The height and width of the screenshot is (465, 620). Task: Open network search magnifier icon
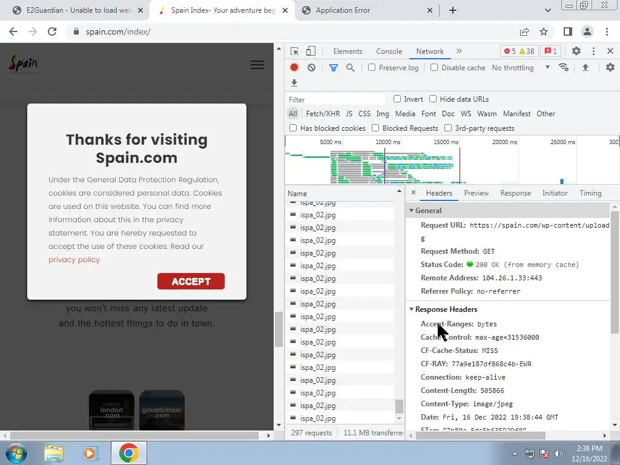click(x=351, y=68)
